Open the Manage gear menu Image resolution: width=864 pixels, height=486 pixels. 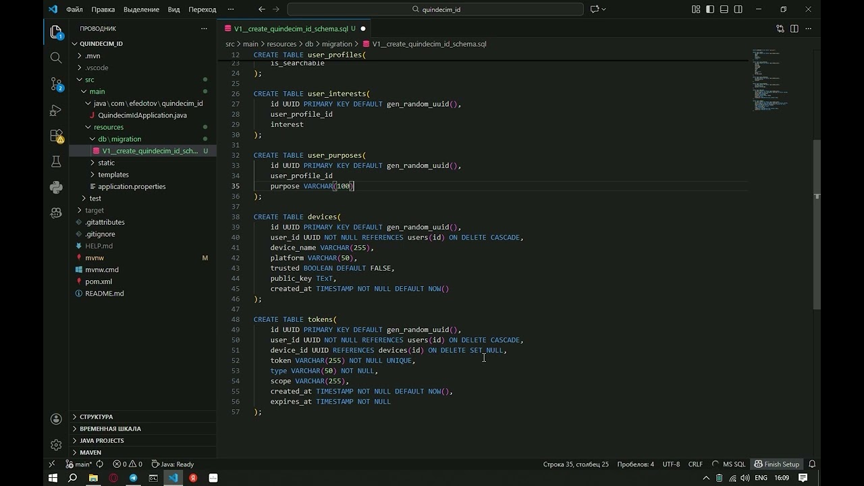[x=56, y=445]
